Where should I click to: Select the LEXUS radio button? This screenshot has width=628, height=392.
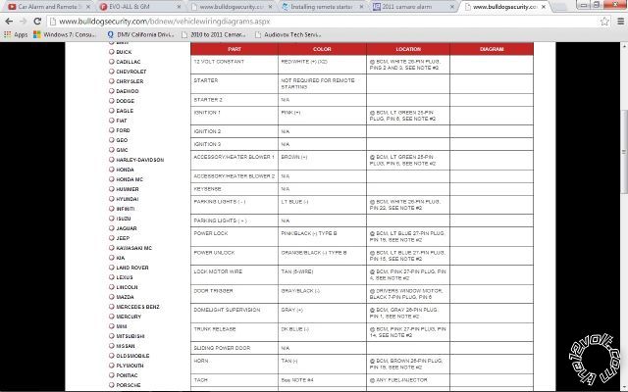111,277
